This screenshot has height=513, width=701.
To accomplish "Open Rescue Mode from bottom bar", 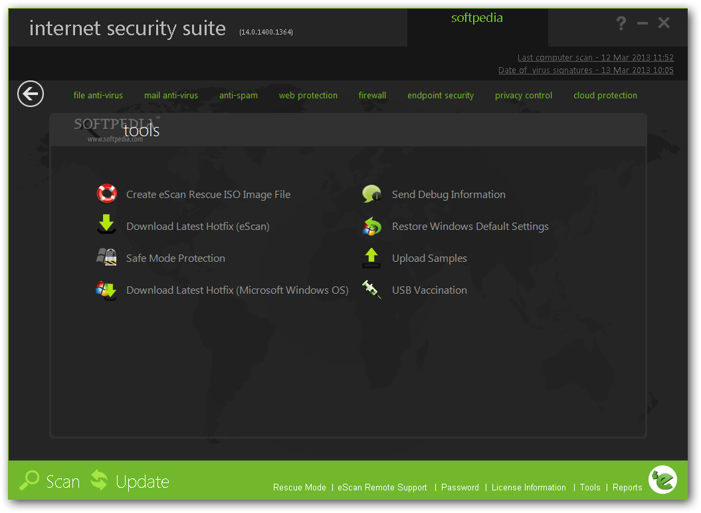I will click(x=300, y=488).
